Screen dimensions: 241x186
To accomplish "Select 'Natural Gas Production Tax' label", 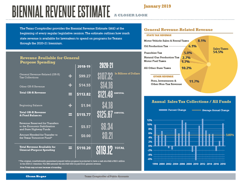I will click(161, 57).
